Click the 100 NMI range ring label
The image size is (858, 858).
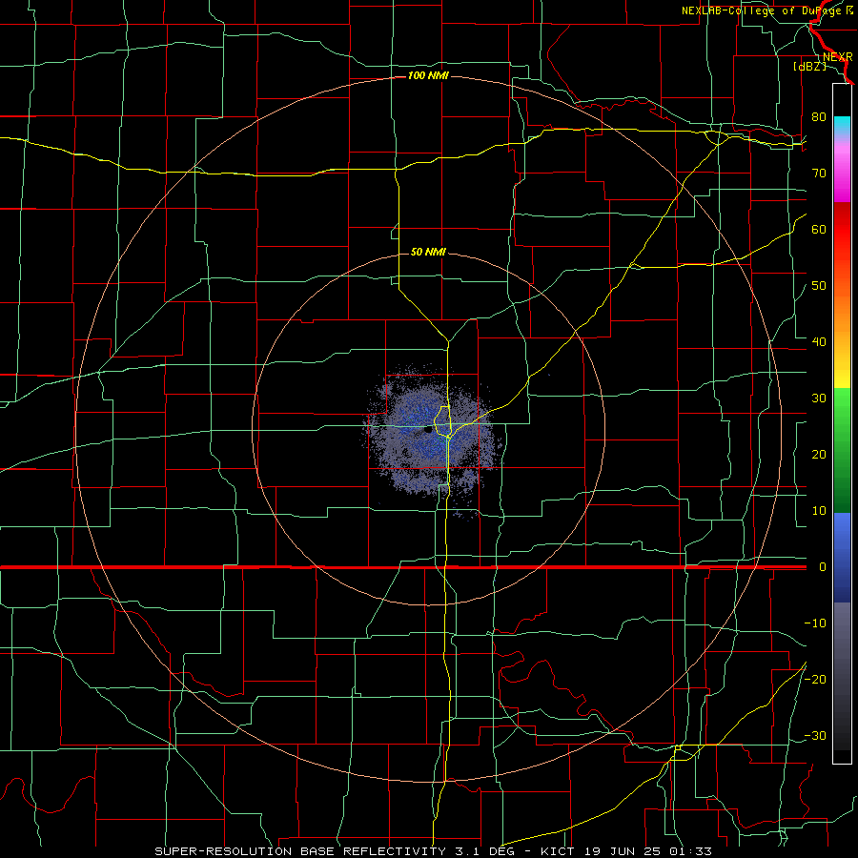click(428, 75)
